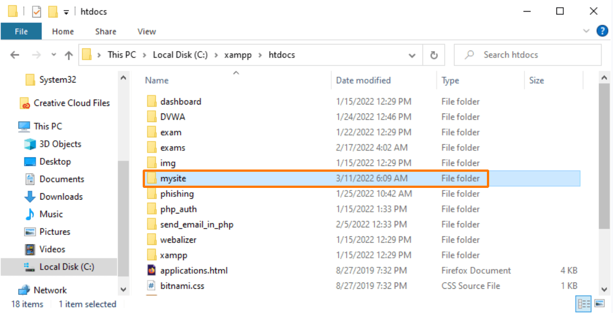The image size is (613, 313).
Task: Open Desktop in the navigation pane
Action: (55, 161)
